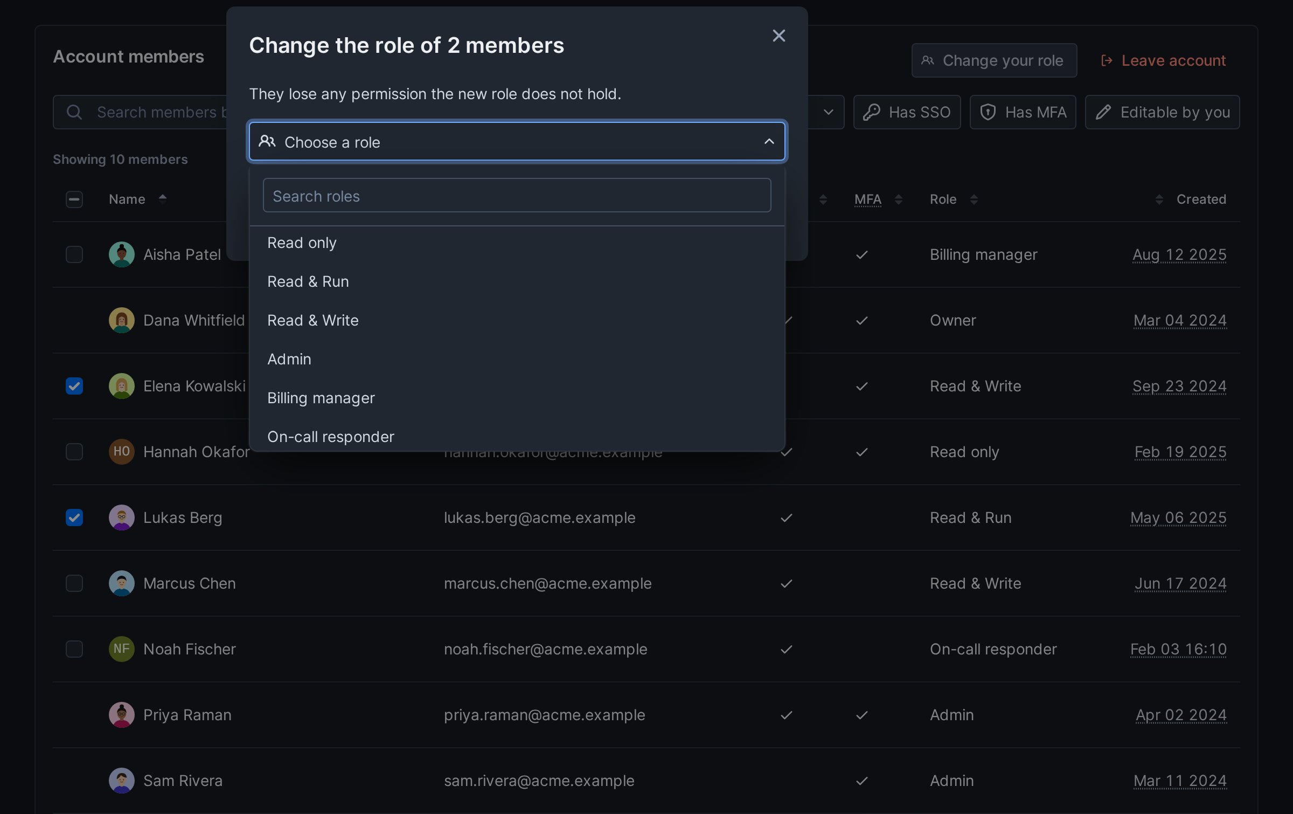Click Priya Raman's avatar

coord(122,715)
